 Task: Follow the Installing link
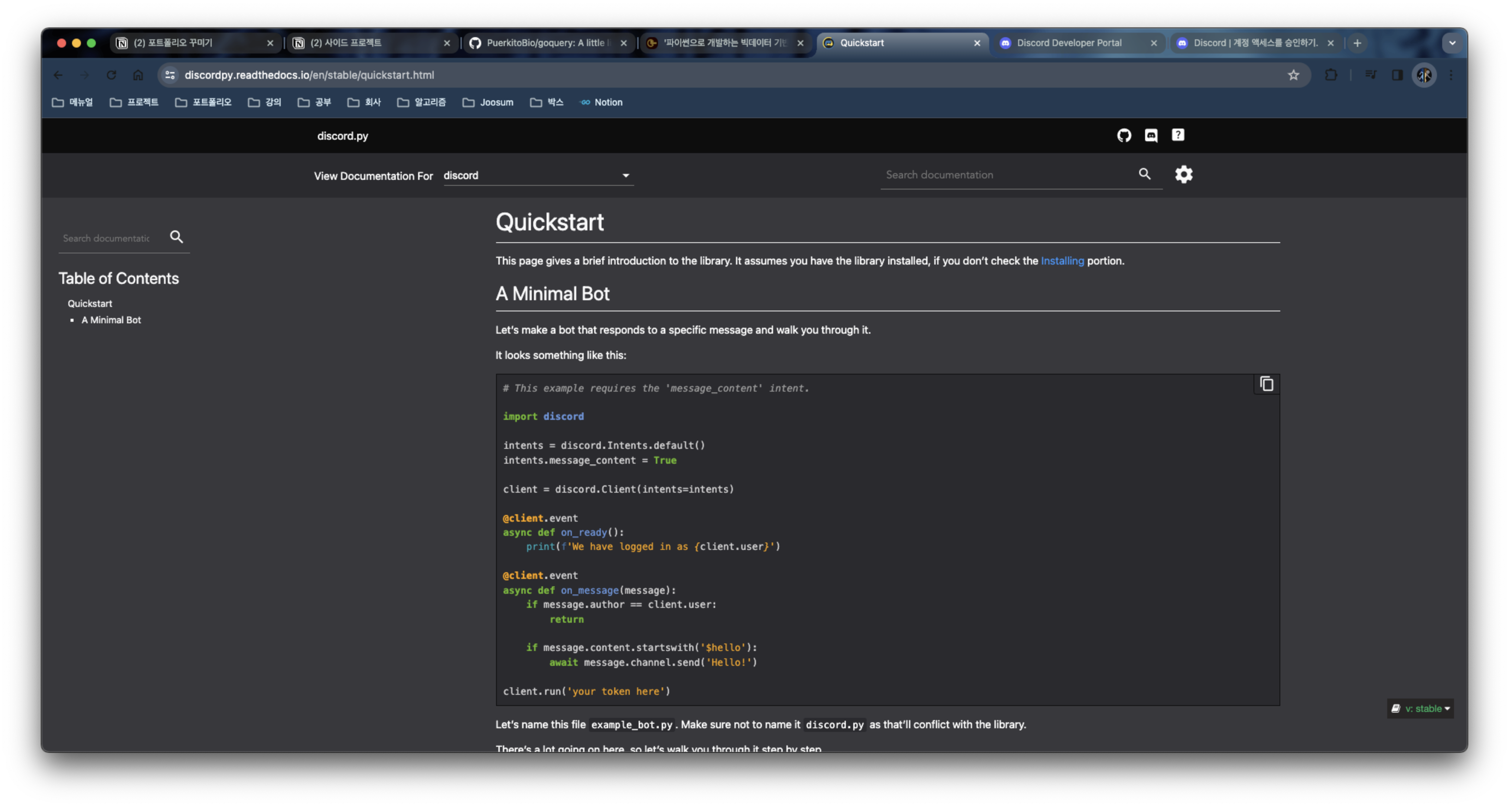tap(1062, 261)
